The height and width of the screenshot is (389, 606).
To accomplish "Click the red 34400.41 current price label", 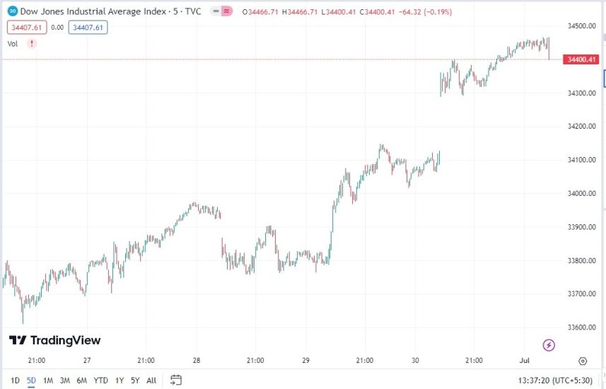I will tap(583, 59).
